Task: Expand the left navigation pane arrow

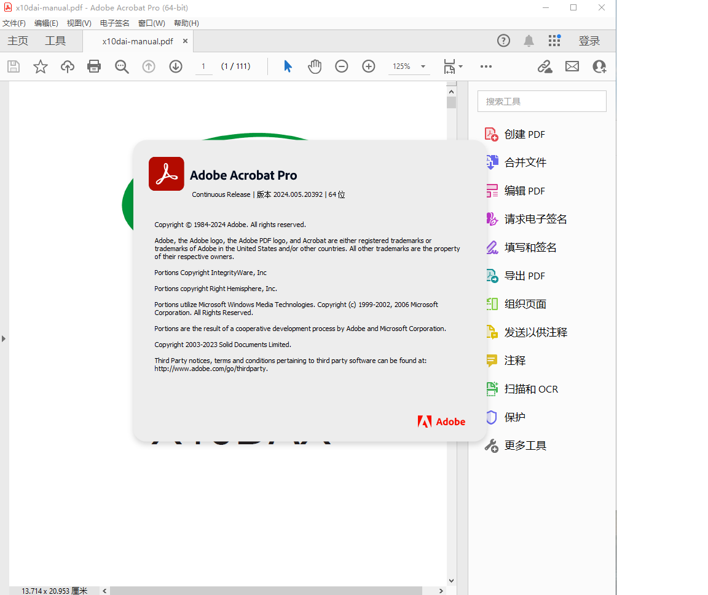Action: point(4,338)
